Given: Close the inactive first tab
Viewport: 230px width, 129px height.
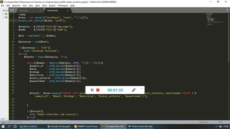Looking at the screenshot, I should click(x=40, y=10).
